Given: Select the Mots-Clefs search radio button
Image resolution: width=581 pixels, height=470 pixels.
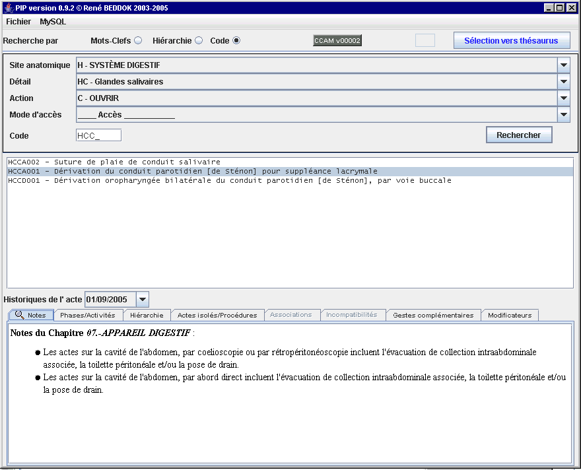Looking at the screenshot, I should point(138,40).
